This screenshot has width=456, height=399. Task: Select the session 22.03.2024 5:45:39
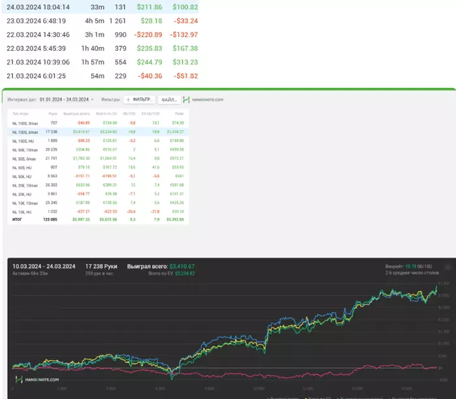click(100, 48)
